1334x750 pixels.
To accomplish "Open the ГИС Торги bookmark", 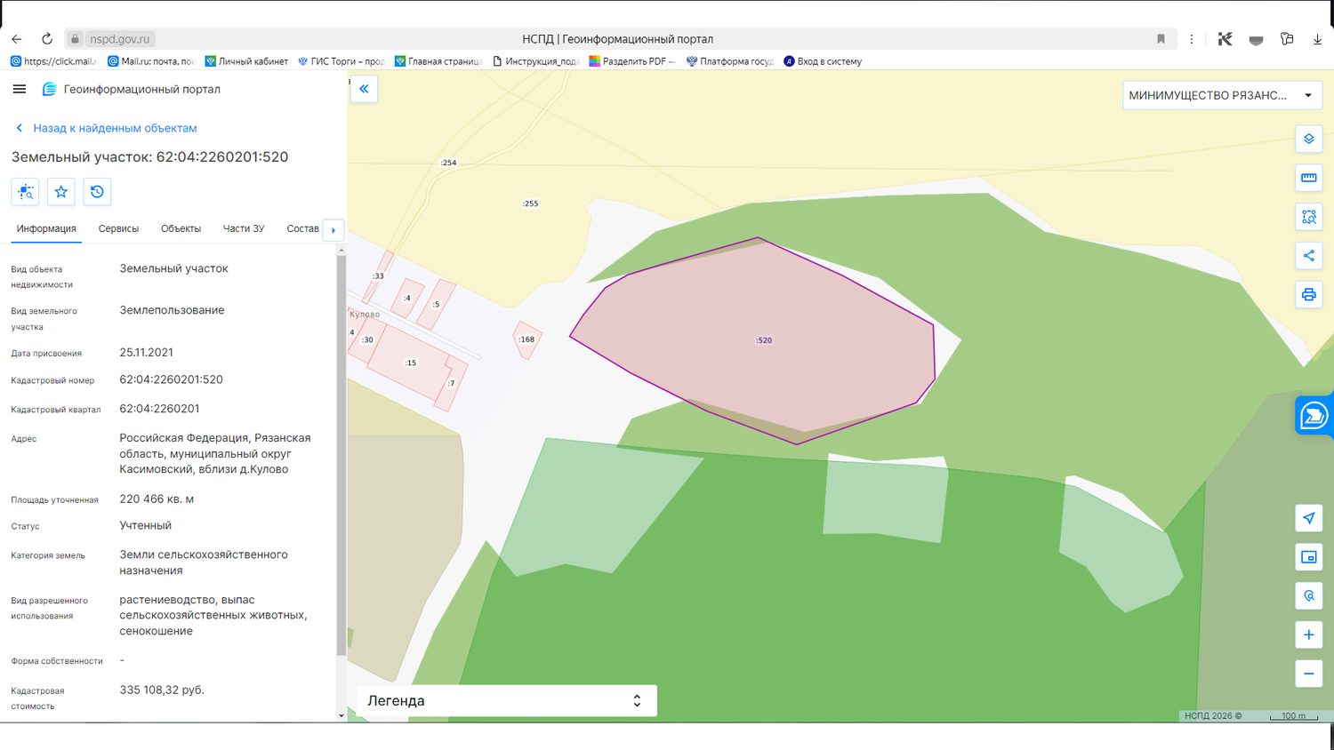I will point(341,61).
